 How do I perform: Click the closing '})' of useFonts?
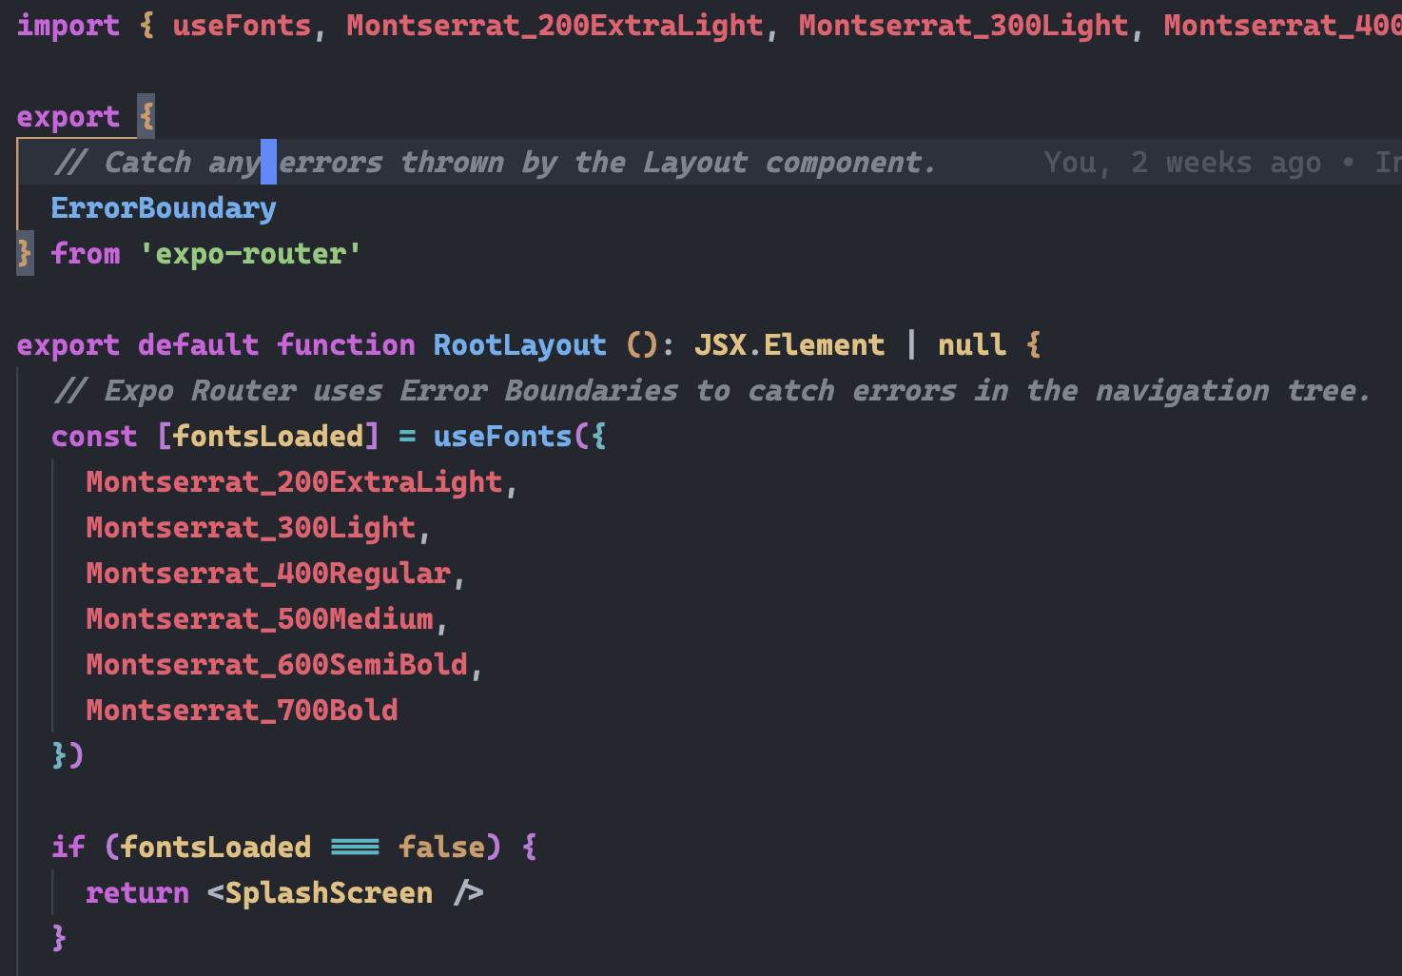pyautogui.click(x=68, y=756)
